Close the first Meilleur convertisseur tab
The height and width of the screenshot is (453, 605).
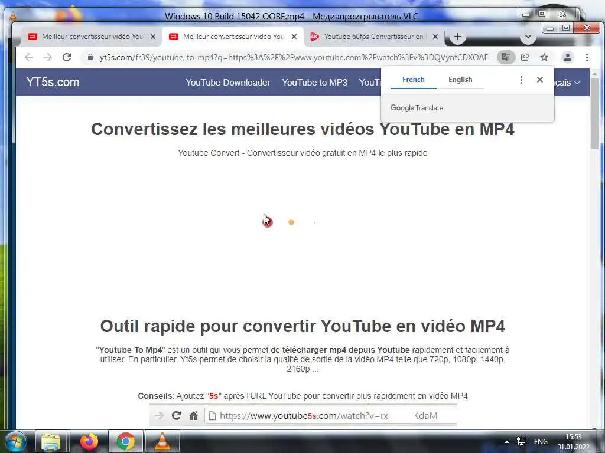(153, 37)
